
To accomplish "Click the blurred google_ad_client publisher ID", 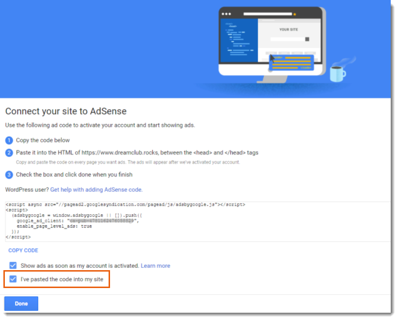I will tap(102, 221).
